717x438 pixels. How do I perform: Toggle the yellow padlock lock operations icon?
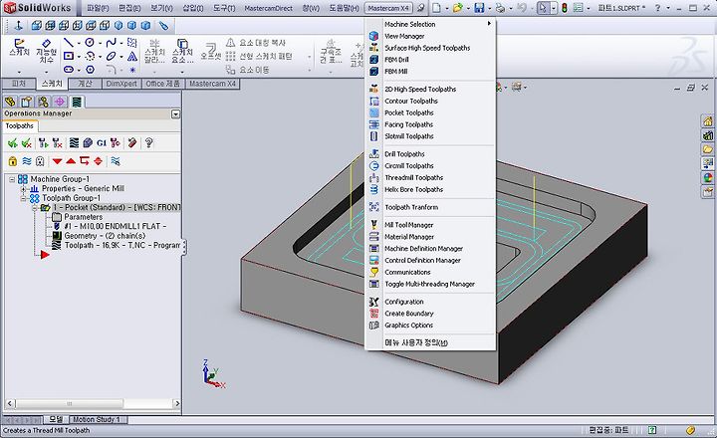tap(12, 161)
